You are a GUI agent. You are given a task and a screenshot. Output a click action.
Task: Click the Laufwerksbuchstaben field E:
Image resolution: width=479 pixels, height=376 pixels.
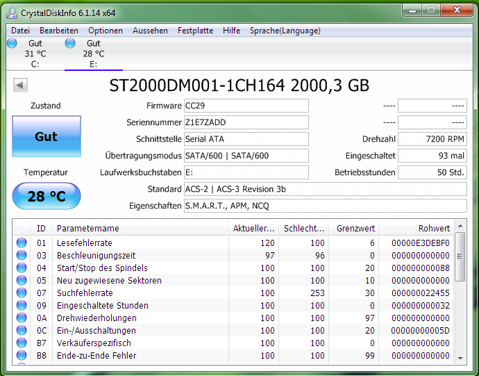click(246, 172)
